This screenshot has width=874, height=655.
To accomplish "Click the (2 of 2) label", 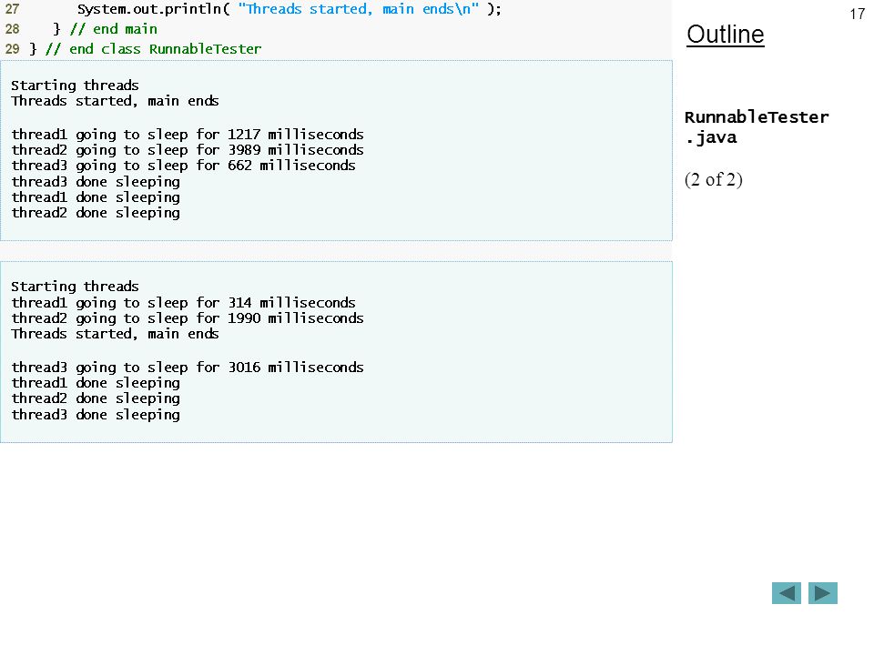I will 714,180.
